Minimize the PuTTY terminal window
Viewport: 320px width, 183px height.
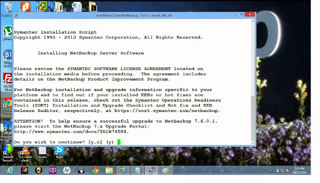coord(235,14)
